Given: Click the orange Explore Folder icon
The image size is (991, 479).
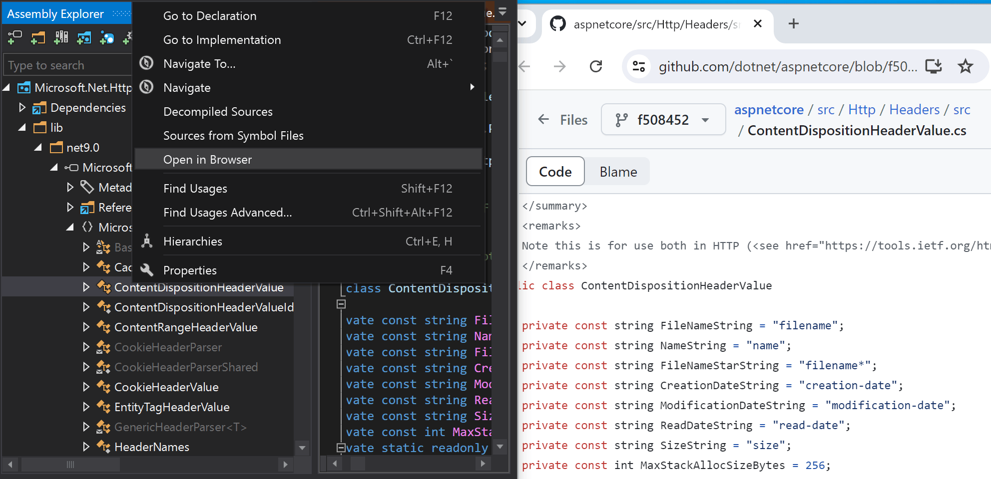Looking at the screenshot, I should click(38, 37).
